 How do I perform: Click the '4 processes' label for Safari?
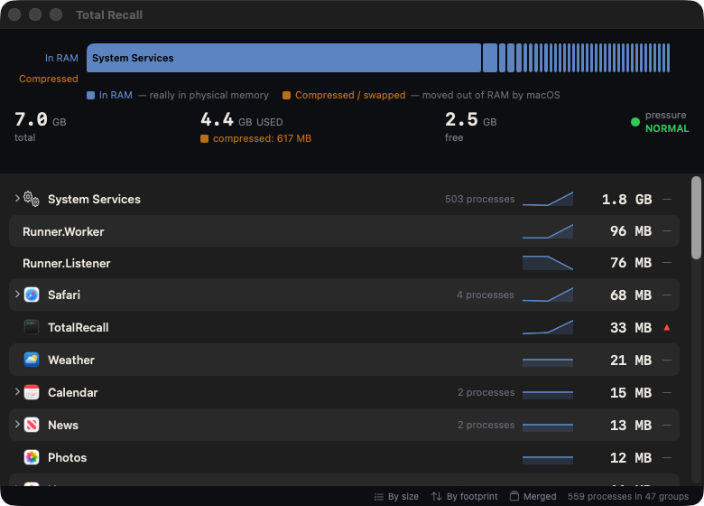tap(486, 295)
